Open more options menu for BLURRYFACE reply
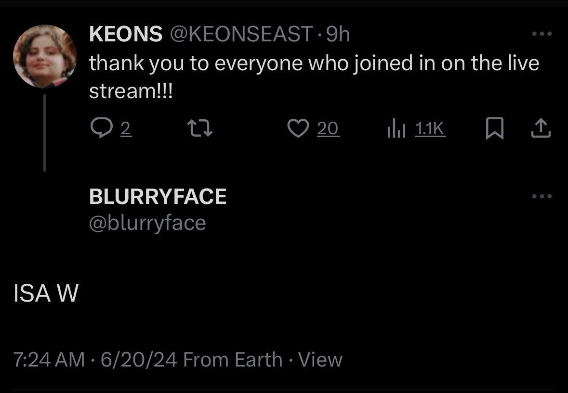The image size is (568, 393). [x=542, y=196]
